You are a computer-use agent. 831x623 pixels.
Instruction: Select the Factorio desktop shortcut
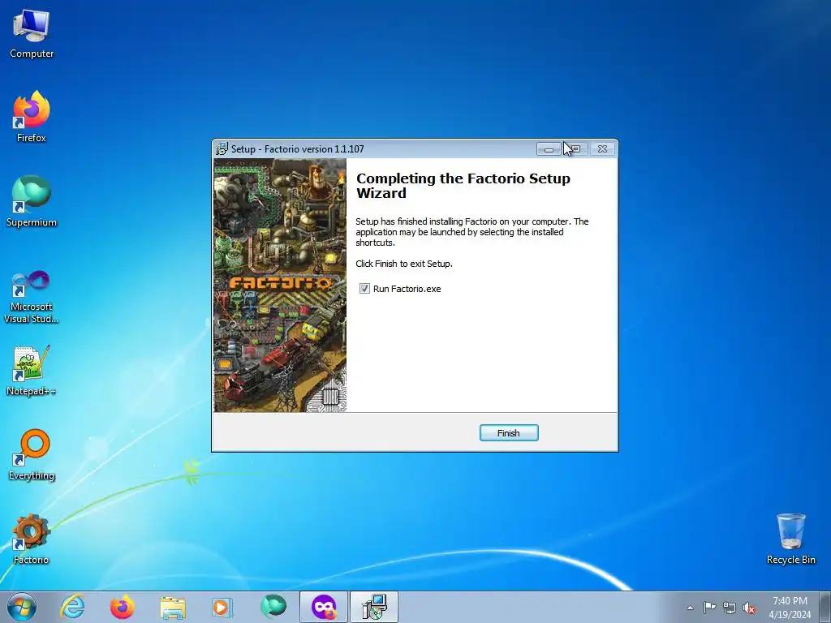[x=32, y=539]
